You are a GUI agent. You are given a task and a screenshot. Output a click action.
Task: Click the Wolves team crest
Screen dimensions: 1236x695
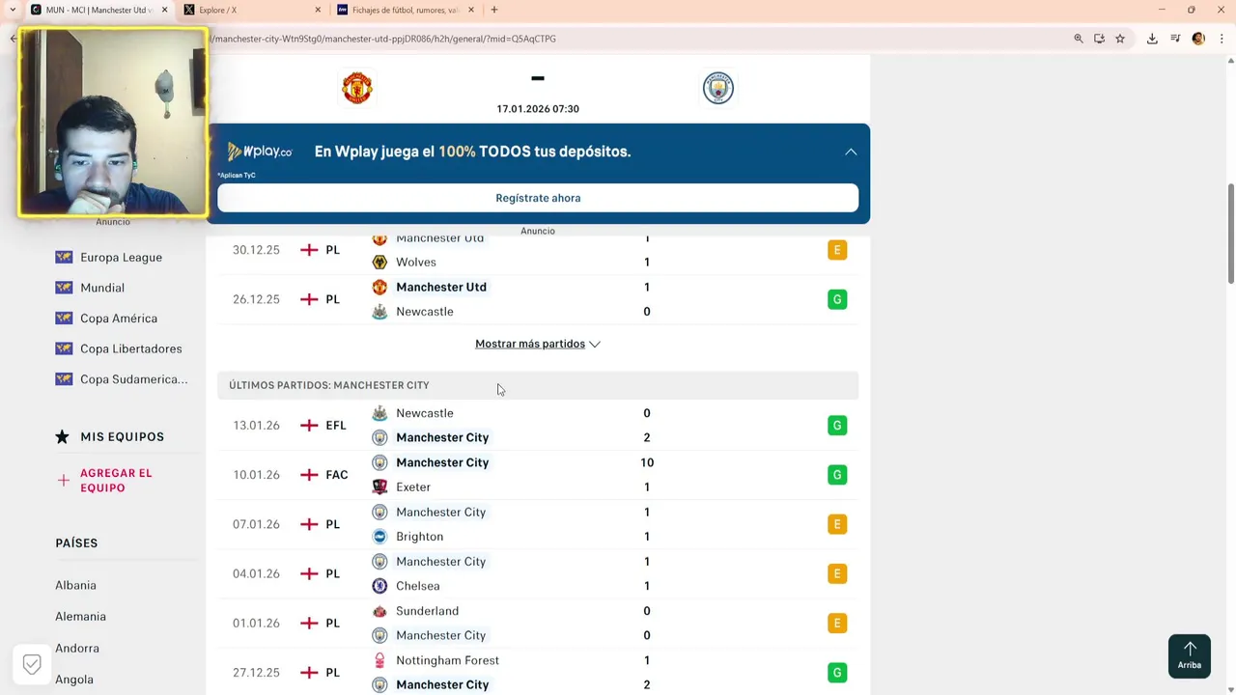pyautogui.click(x=379, y=263)
